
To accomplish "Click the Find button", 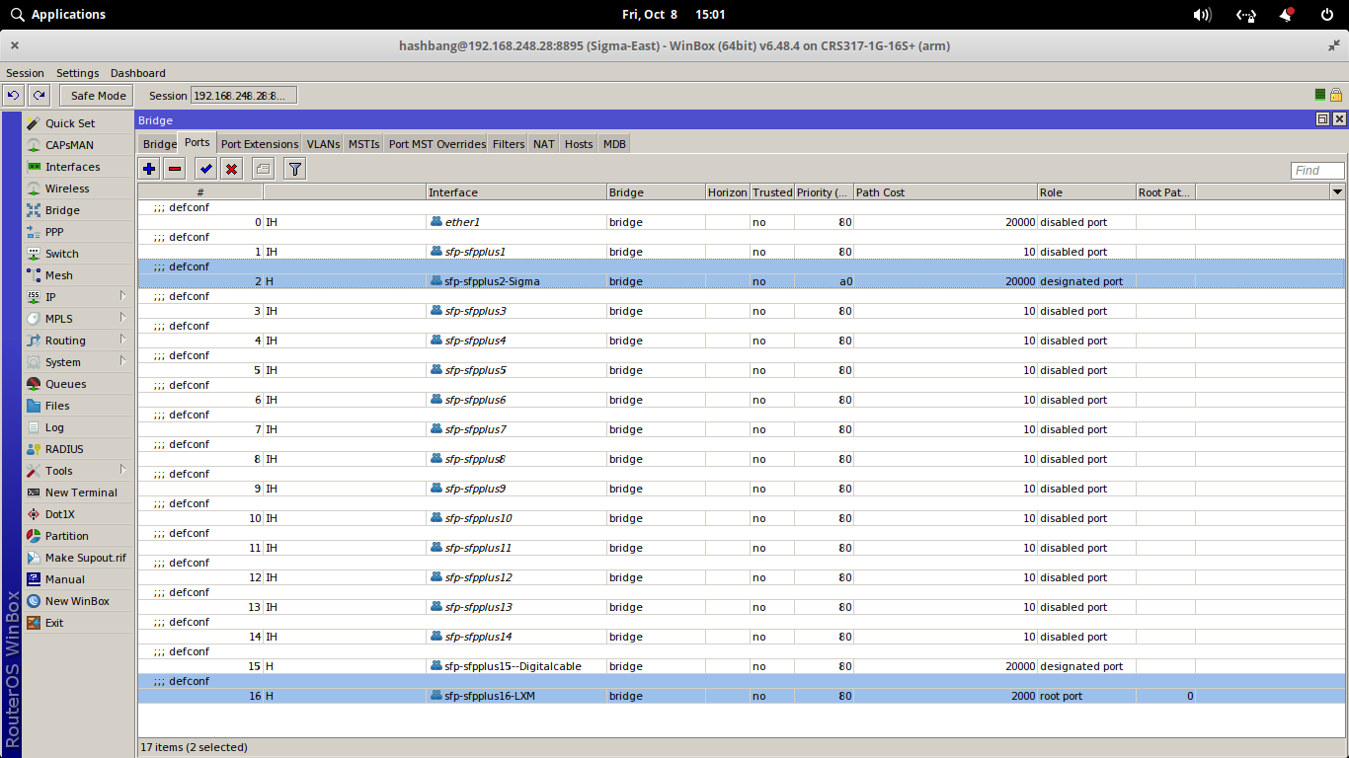I will click(x=1316, y=170).
